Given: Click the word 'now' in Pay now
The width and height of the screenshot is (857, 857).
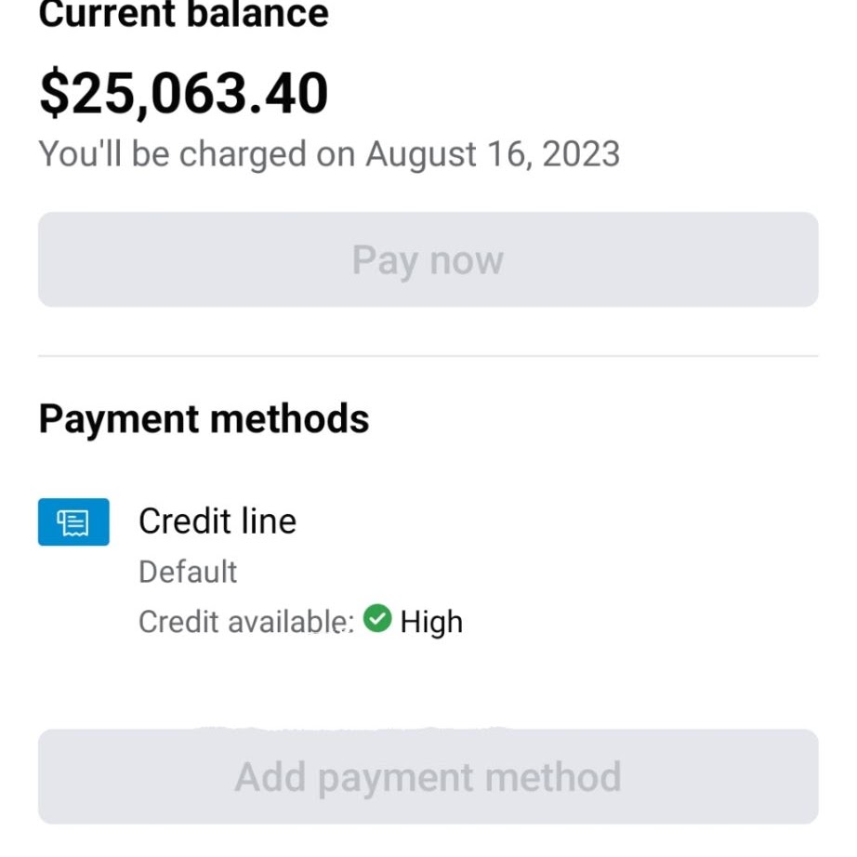Looking at the screenshot, I should coord(466,260).
